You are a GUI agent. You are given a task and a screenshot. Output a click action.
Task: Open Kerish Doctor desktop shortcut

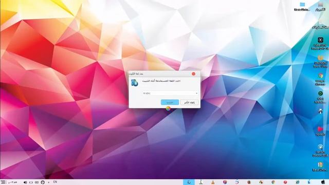pyautogui.click(x=320, y=150)
